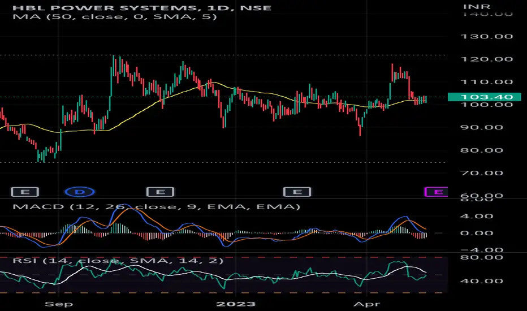The width and height of the screenshot is (527, 311).
Task: Click the Apr label on time axis
Action: [x=366, y=304]
